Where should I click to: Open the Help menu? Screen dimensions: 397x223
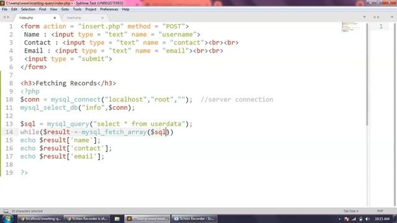coord(125,9)
